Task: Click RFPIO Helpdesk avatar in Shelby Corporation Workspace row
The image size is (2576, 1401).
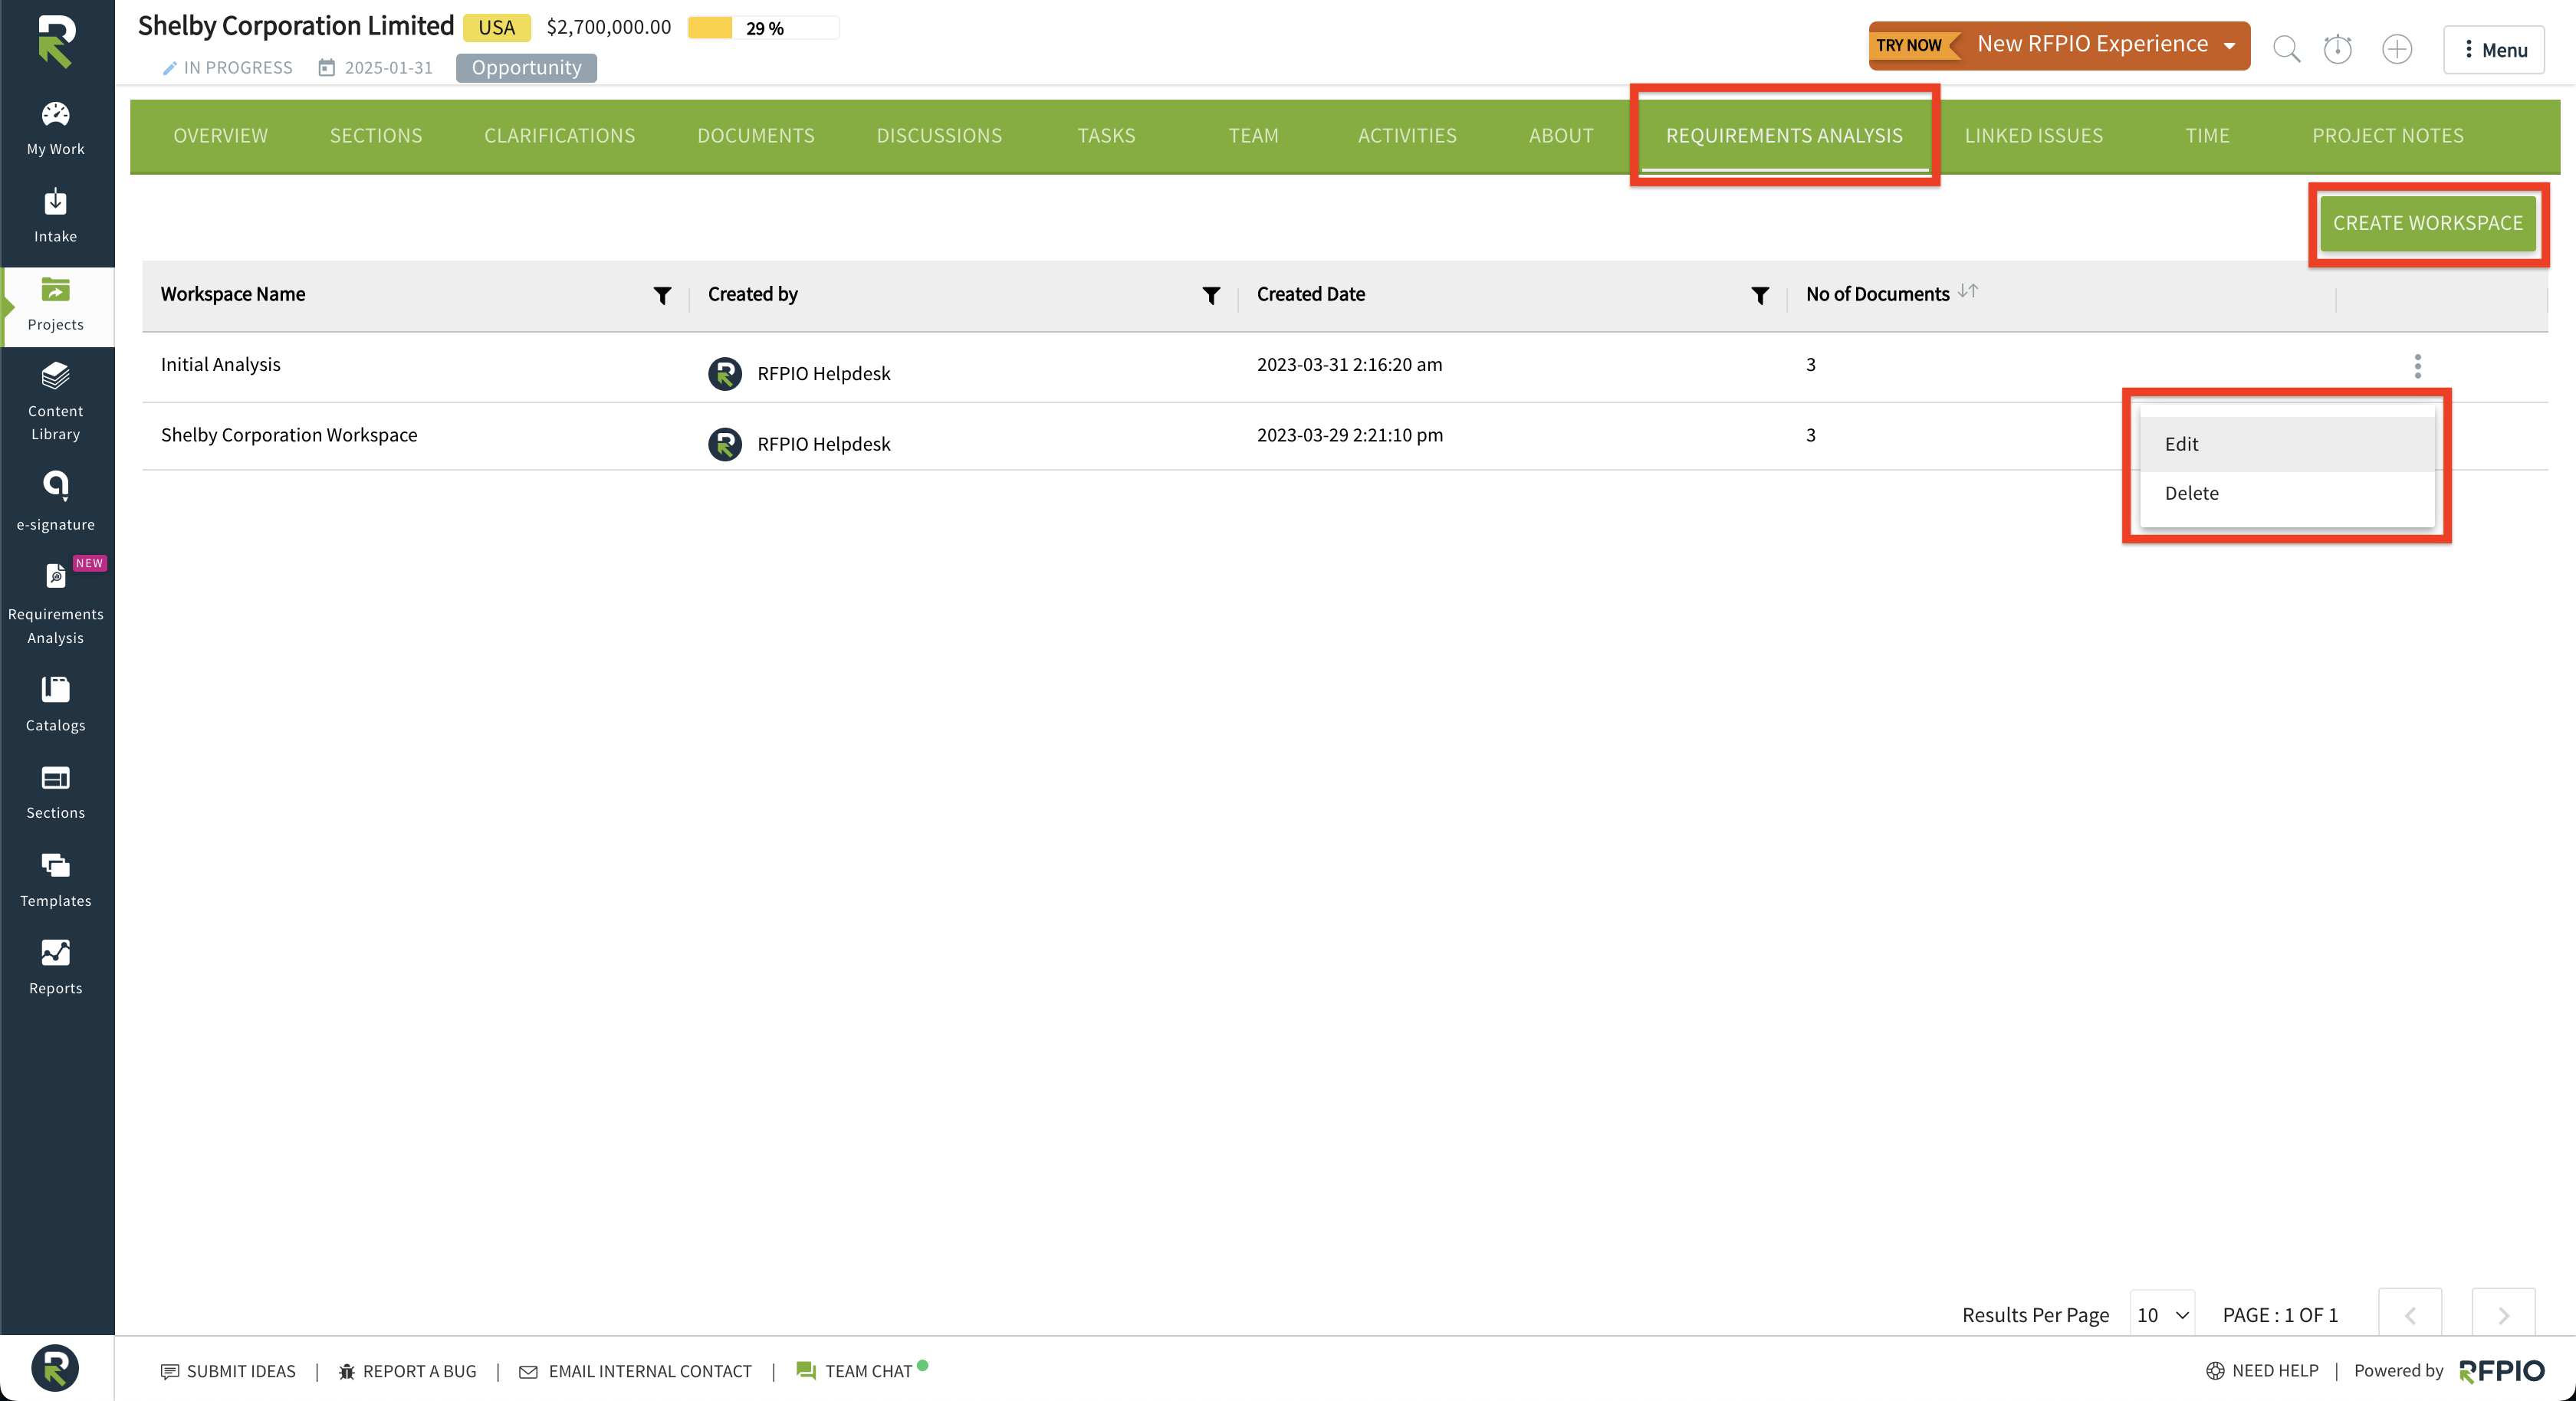Action: [725, 444]
